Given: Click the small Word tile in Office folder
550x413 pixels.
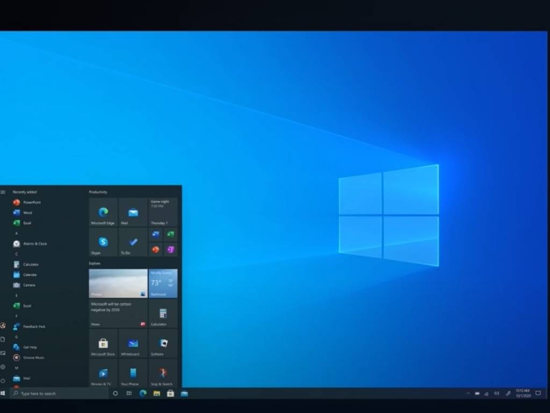Looking at the screenshot, I should click(x=156, y=234).
